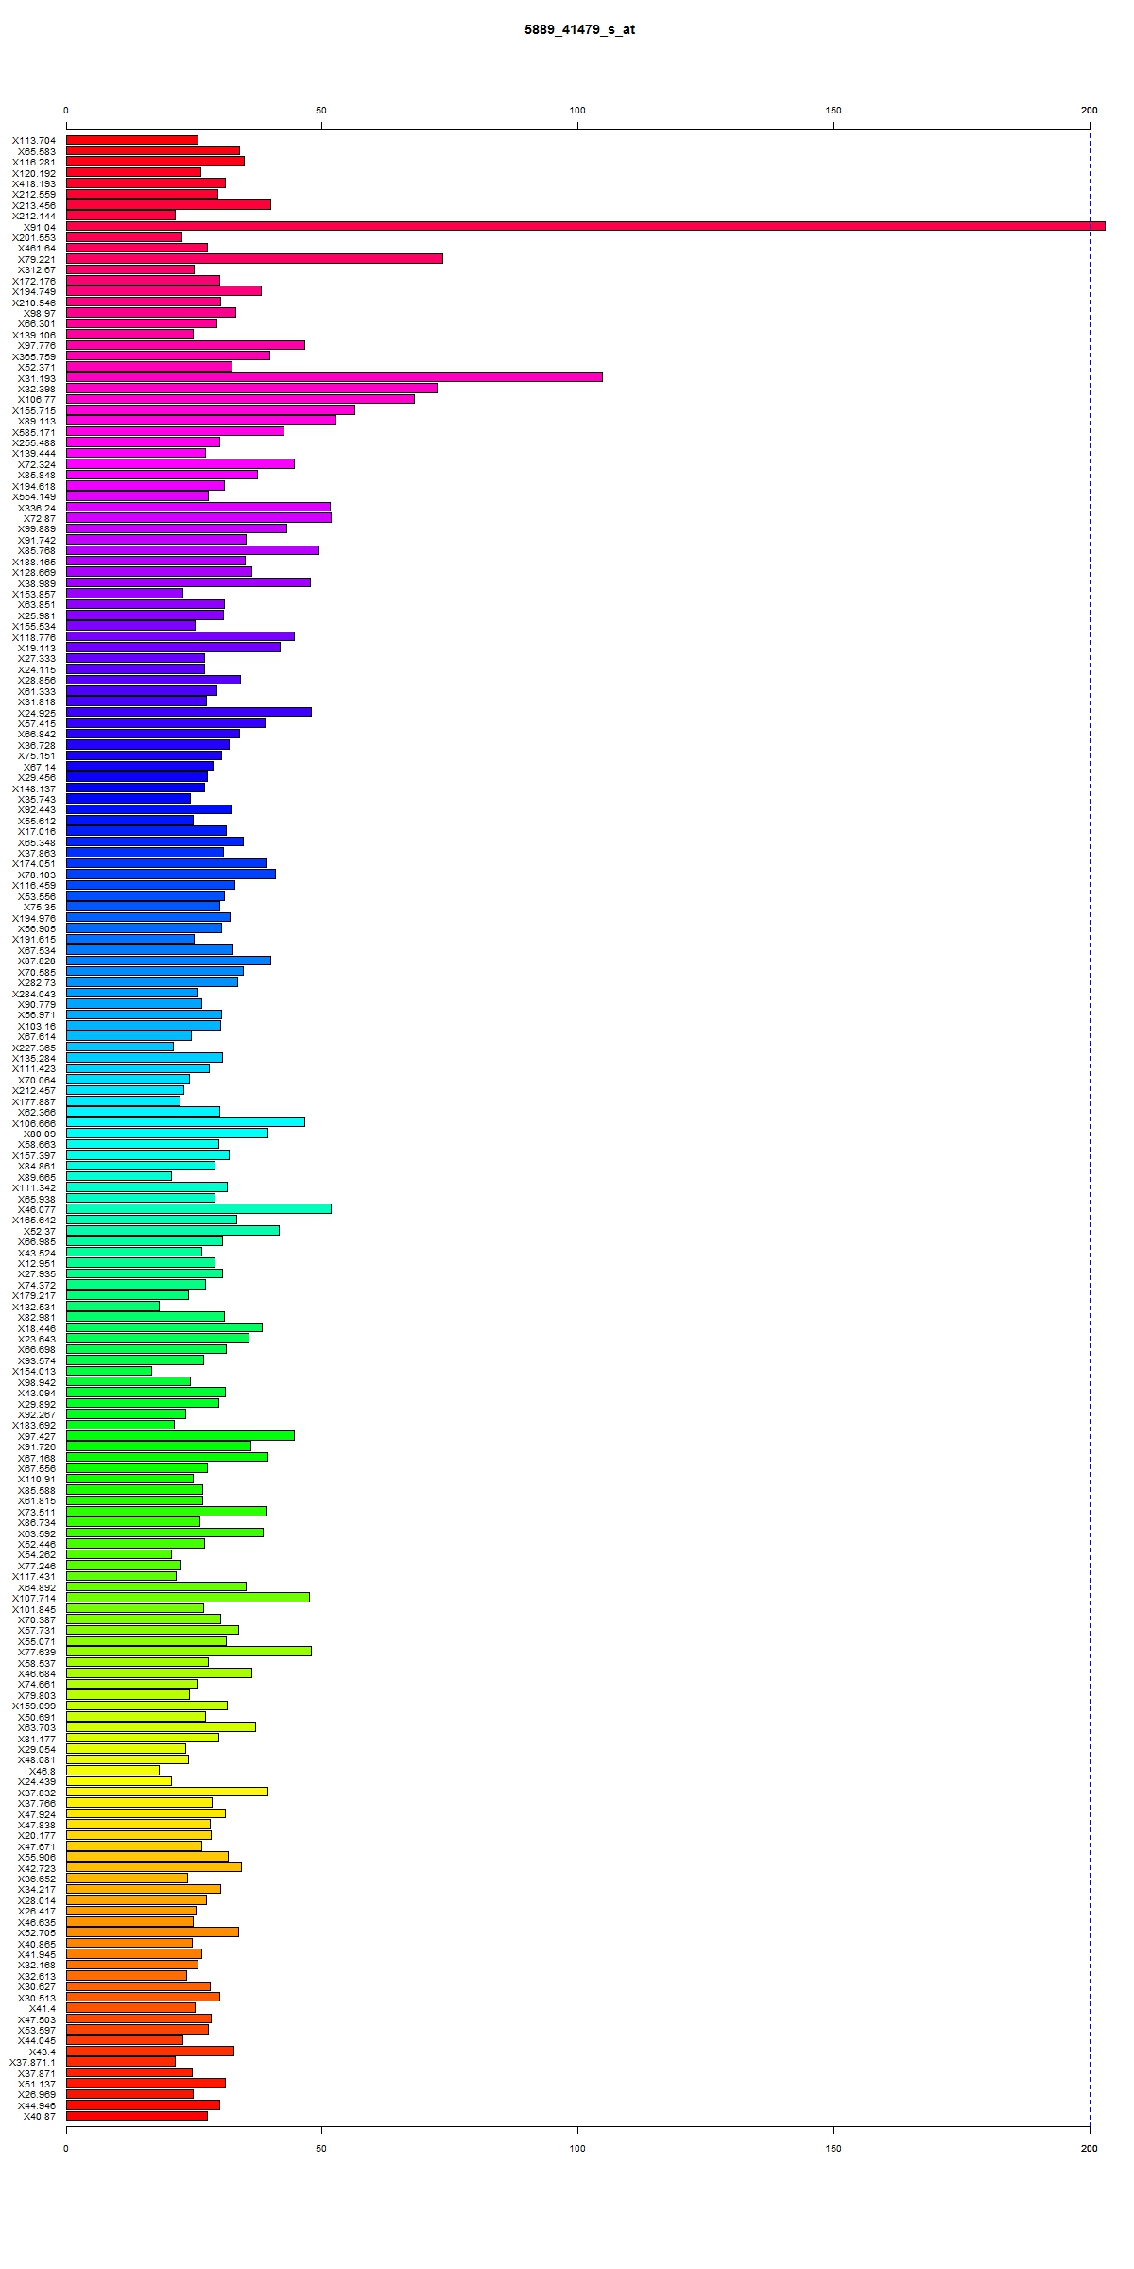Click the X132.531 label
The image size is (1134, 2269).
[x=34, y=1307]
